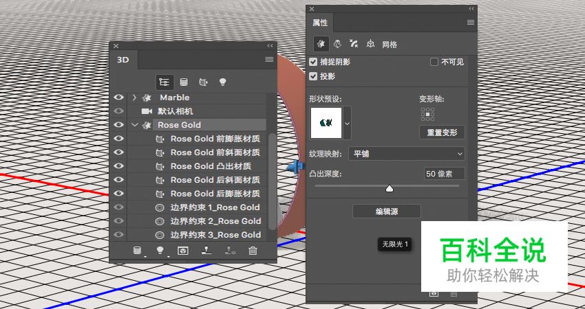Select 默认相机 camera item
585x309 pixels.
coord(175,111)
